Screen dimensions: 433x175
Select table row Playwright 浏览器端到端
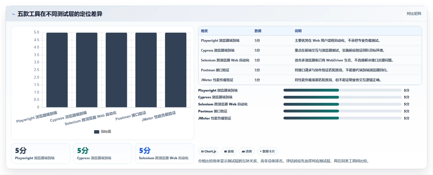click(x=310, y=41)
